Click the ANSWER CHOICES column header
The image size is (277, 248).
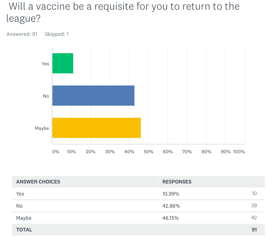(x=38, y=181)
